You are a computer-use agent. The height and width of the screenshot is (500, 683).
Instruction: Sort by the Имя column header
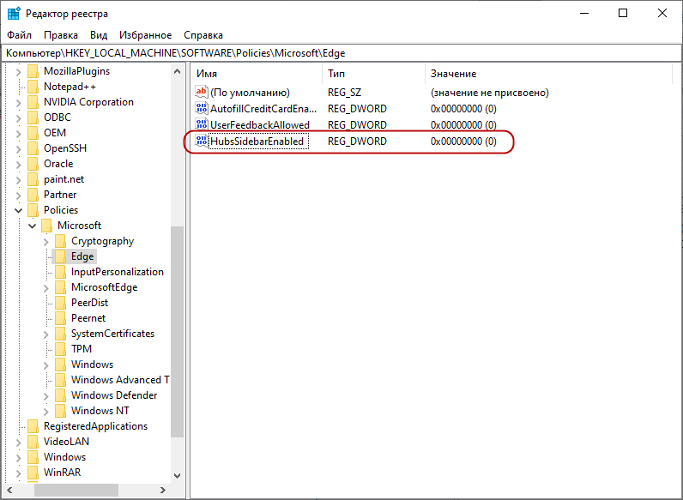[256, 74]
